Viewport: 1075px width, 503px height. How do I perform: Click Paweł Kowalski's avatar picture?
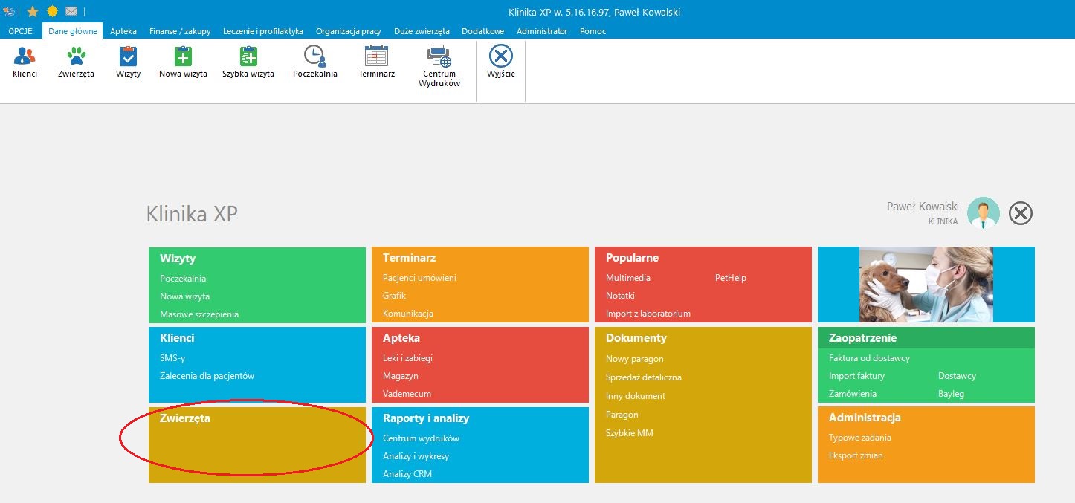[x=984, y=213]
